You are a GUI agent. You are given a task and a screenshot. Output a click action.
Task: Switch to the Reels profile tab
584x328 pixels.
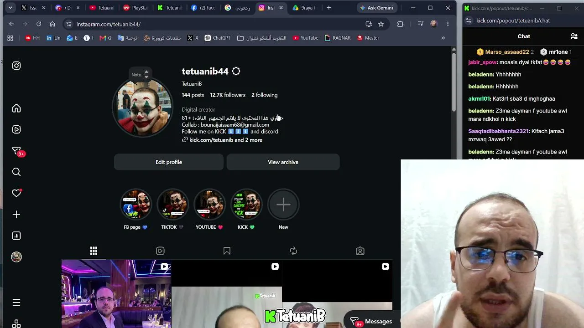[160, 251]
